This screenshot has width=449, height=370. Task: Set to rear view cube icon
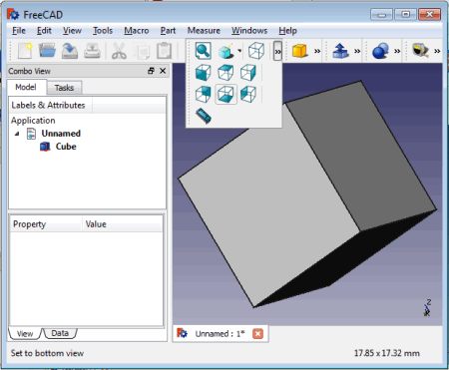click(203, 94)
